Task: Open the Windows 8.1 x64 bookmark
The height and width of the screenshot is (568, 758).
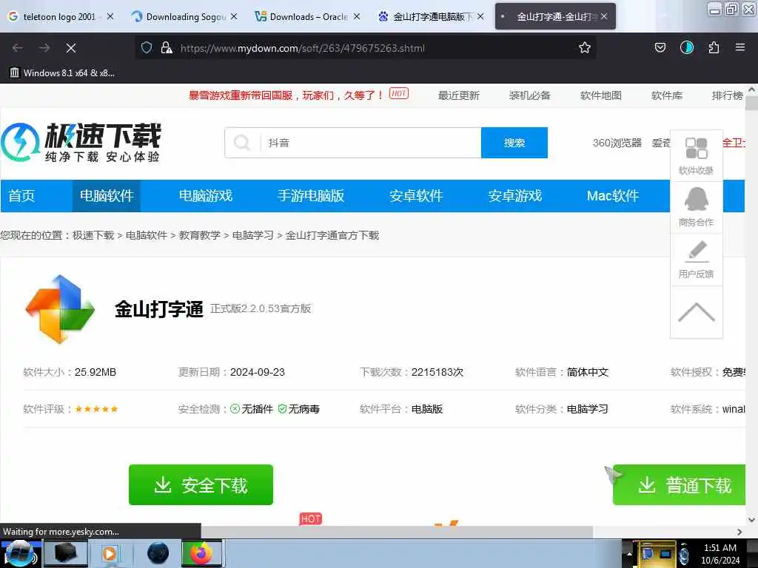Action: (62, 73)
